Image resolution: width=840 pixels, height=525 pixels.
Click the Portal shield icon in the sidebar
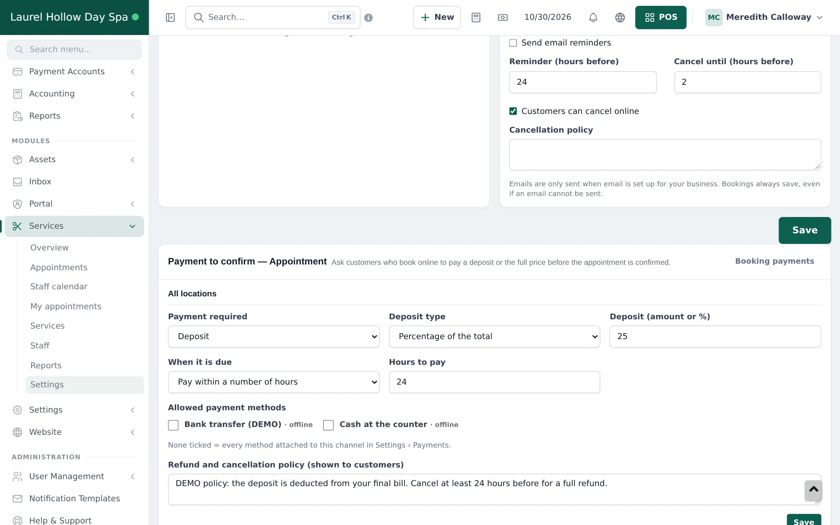coord(17,204)
